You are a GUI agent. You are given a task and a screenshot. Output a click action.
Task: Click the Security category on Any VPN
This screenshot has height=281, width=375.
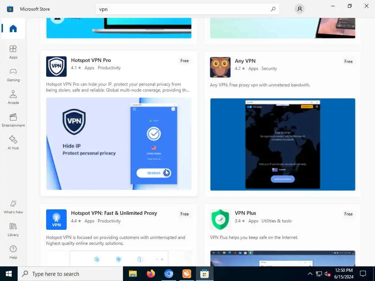coord(269,68)
